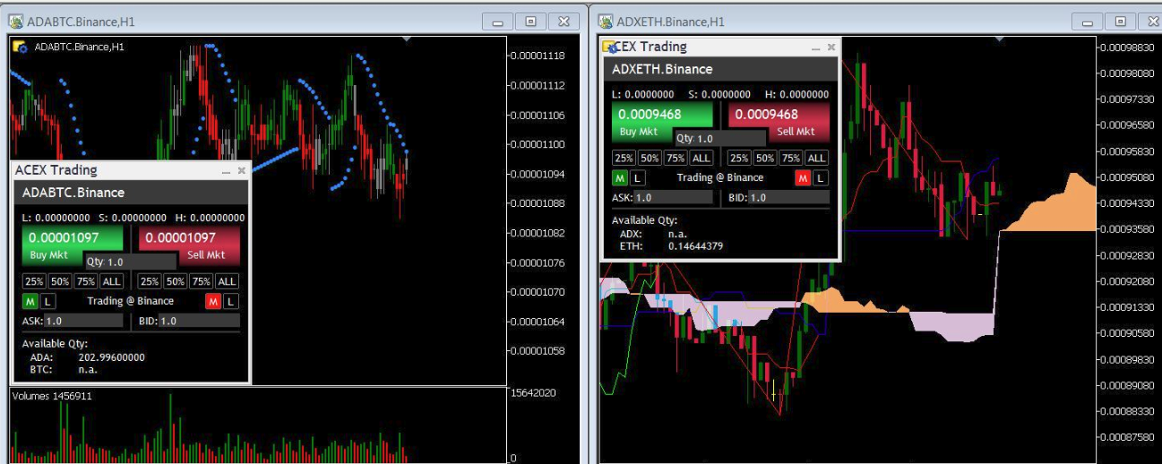The image size is (1162, 464).
Task: Click price level 0.00098830 on ADXETH scale
Action: (x=1126, y=47)
